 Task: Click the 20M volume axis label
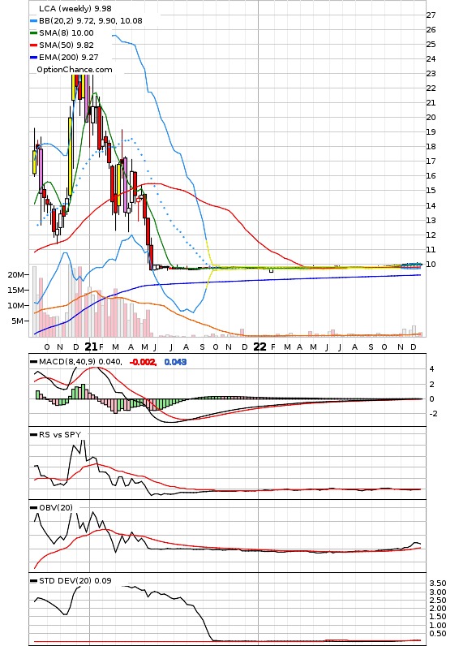coord(15,275)
